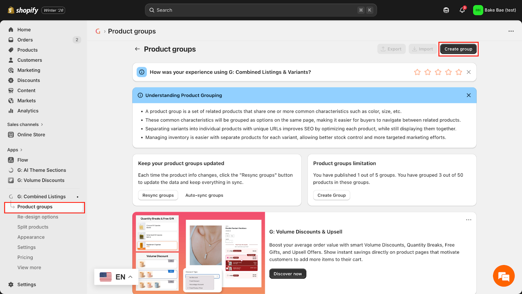
Task: Click the Settings gear icon
Action: tap(11, 285)
